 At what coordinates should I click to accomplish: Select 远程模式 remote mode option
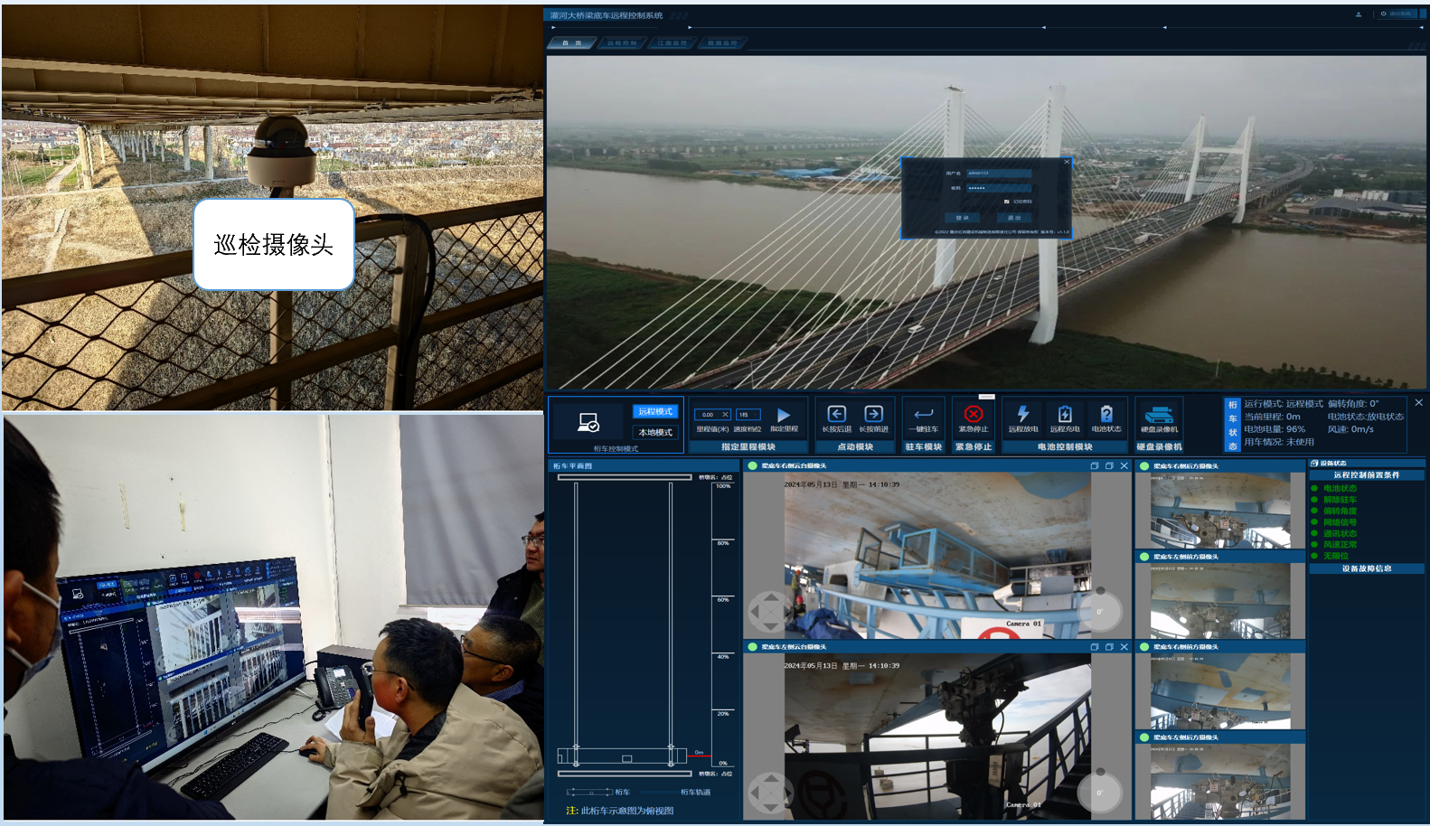point(655,412)
